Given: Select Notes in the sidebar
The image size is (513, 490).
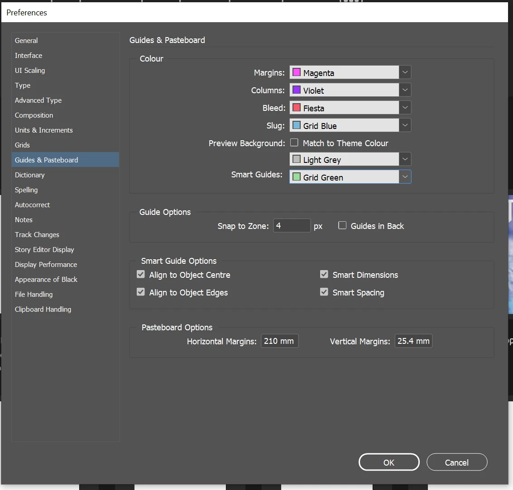Looking at the screenshot, I should (x=65, y=220).
